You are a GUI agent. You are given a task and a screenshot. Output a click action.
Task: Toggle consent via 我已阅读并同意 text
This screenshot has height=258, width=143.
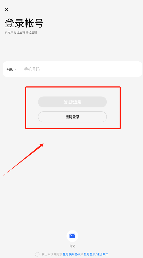[x=52, y=254]
